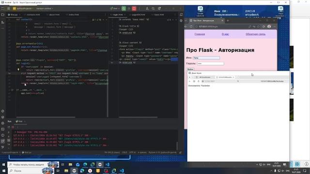
Task: Open the 'Обратная связь' link on Flask page
Action: tap(255, 34)
